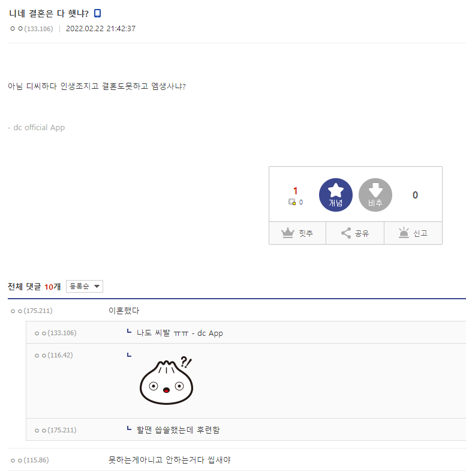
Task: Click commenter ㅇㅇ(175.211) on 이혼했다 comment
Action: 32,311
